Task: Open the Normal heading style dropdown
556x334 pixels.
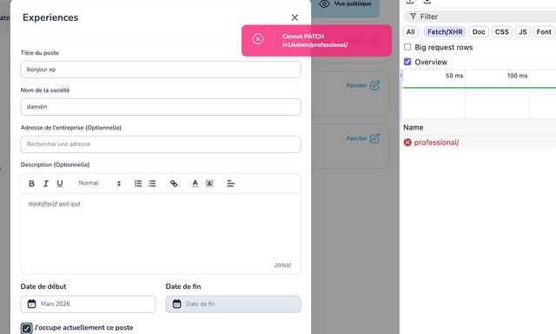Action: [100, 184]
